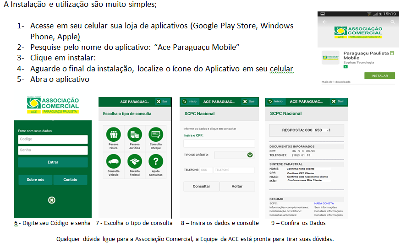Click the 'Entre com seus dados' label
This screenshot has height=252, width=406.
35,131
